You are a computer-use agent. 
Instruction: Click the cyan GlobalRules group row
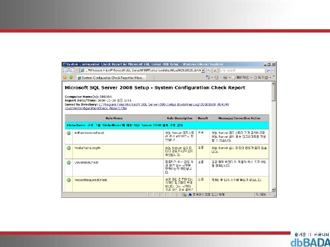point(167,125)
